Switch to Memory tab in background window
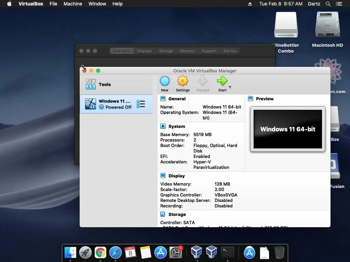Screen dimensions: 350x262 pos(187,51)
